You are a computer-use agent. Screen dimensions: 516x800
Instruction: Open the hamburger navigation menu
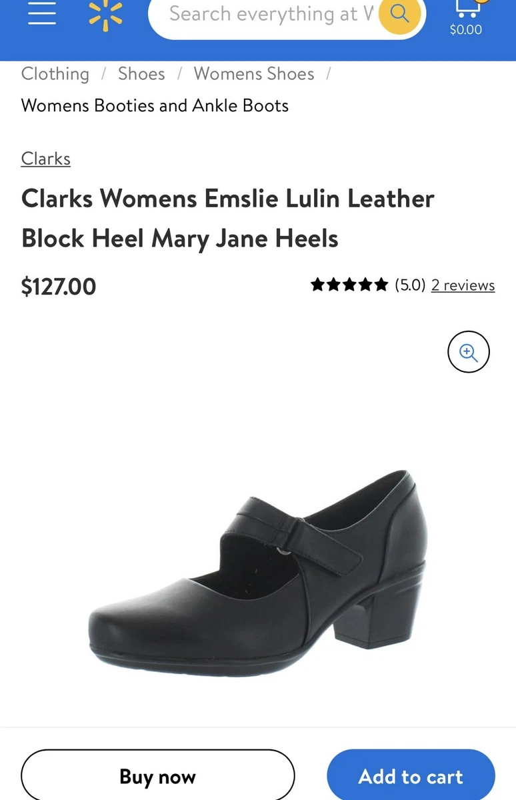[42, 12]
